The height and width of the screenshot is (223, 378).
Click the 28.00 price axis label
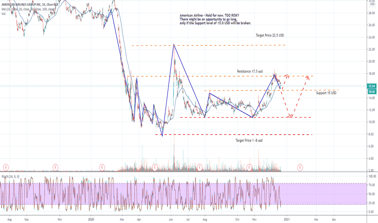click(x=372, y=13)
